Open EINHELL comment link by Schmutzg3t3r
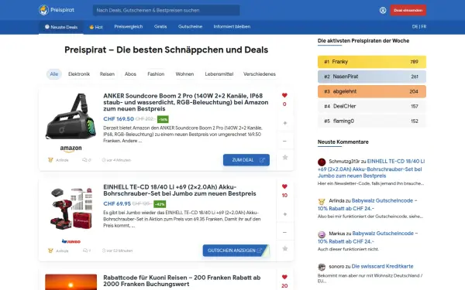 (371, 169)
